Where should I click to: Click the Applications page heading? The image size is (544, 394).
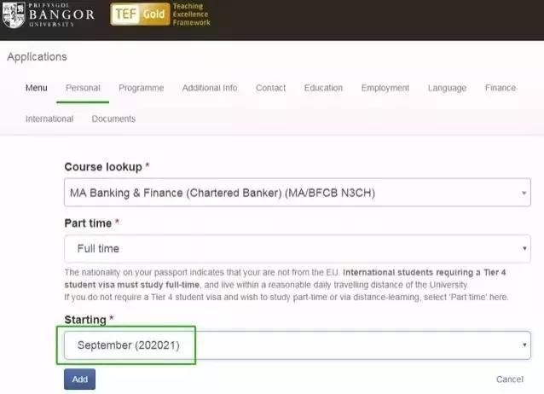pos(37,57)
